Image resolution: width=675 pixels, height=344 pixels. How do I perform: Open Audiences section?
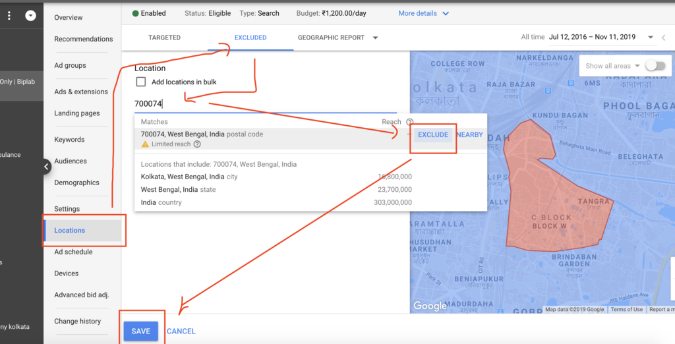[71, 161]
